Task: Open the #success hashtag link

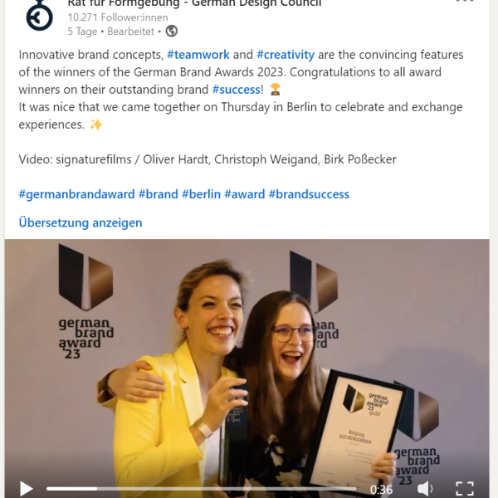Action: pos(237,90)
